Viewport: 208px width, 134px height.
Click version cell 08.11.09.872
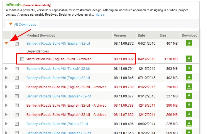coord(124,44)
